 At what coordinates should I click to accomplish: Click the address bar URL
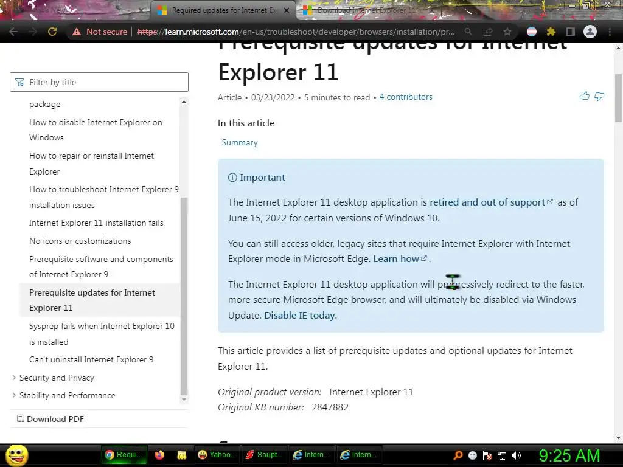tap(296, 32)
